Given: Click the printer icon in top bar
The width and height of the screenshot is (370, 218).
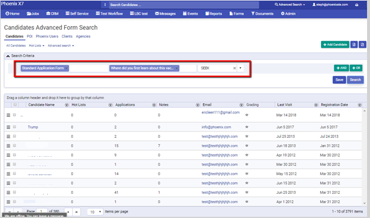Looking at the screenshot, I should coord(356,5).
